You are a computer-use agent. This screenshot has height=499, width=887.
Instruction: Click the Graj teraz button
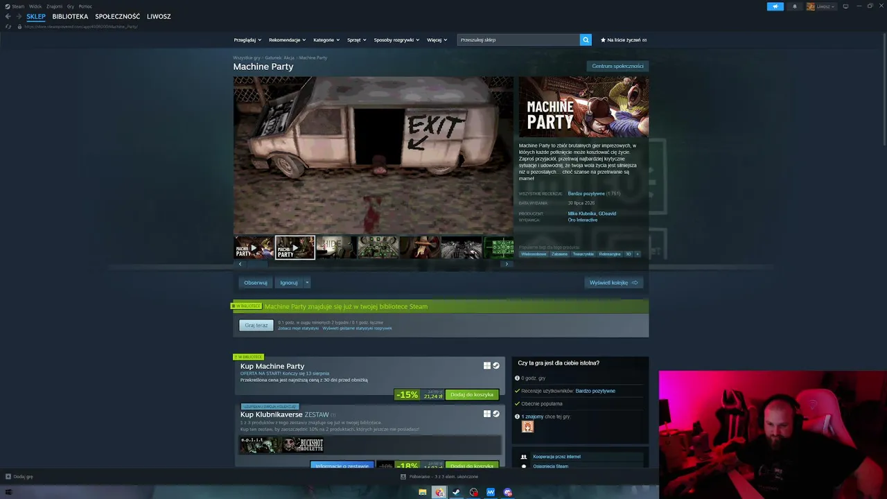(256, 325)
